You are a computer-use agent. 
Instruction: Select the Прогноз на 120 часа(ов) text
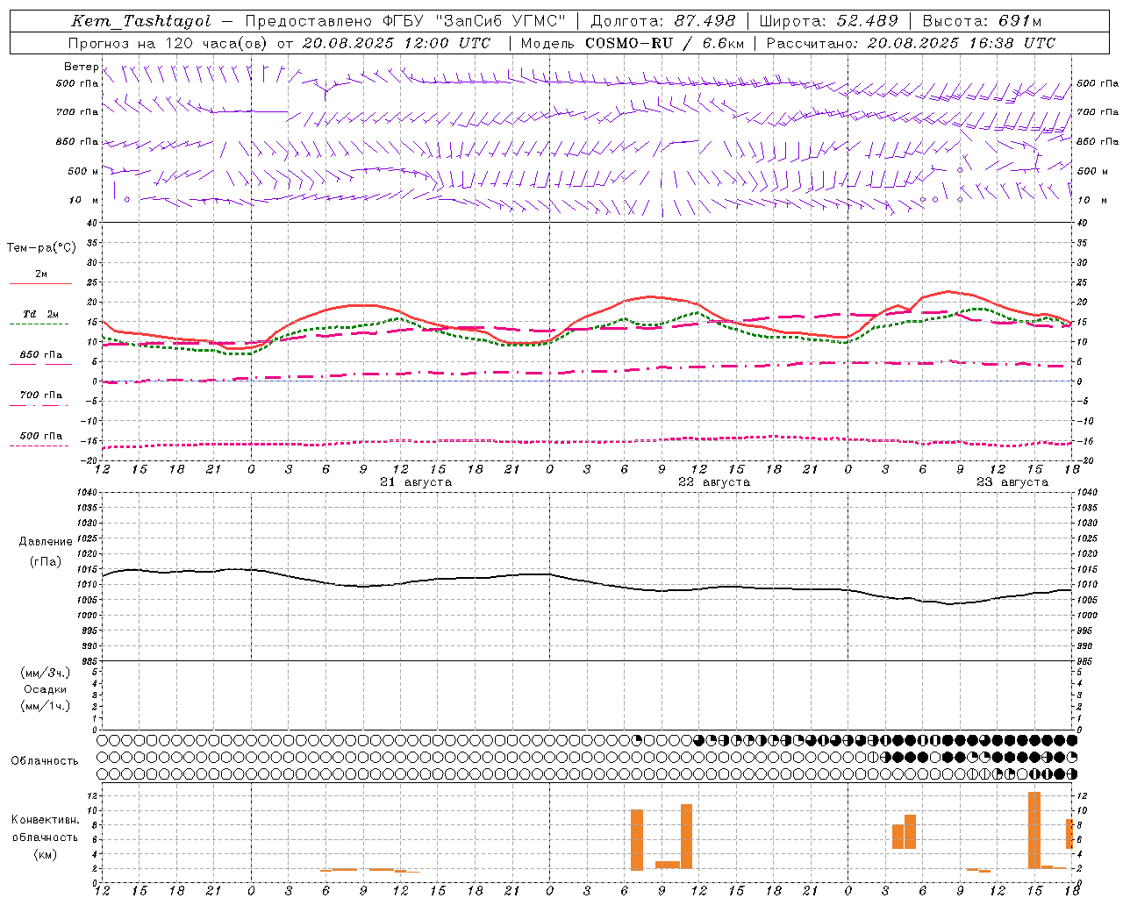coord(168,43)
